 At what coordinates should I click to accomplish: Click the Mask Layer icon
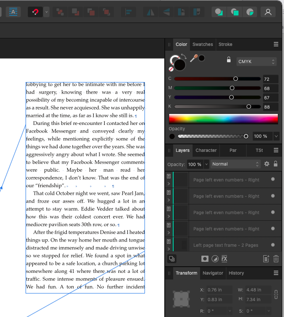[205, 259]
